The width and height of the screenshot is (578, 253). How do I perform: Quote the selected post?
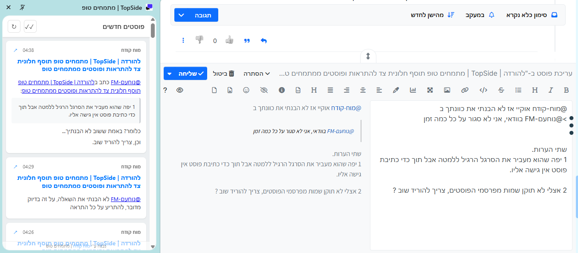(x=247, y=40)
